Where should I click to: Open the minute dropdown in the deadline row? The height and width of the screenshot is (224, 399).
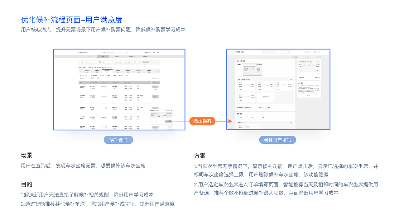[270, 107]
